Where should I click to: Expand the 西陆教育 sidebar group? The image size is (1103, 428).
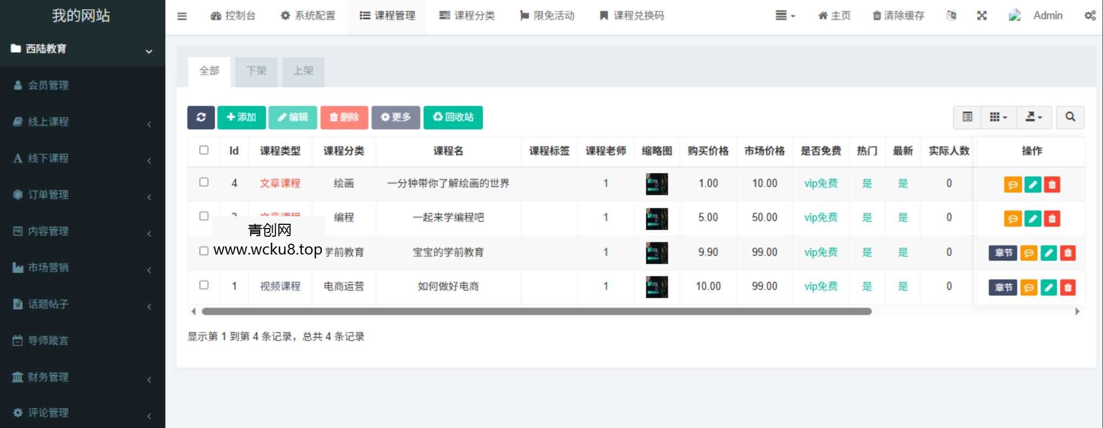82,49
